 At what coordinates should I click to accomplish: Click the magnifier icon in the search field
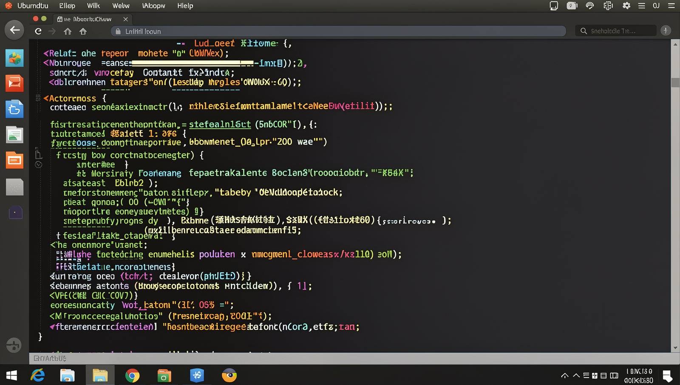pyautogui.click(x=584, y=31)
